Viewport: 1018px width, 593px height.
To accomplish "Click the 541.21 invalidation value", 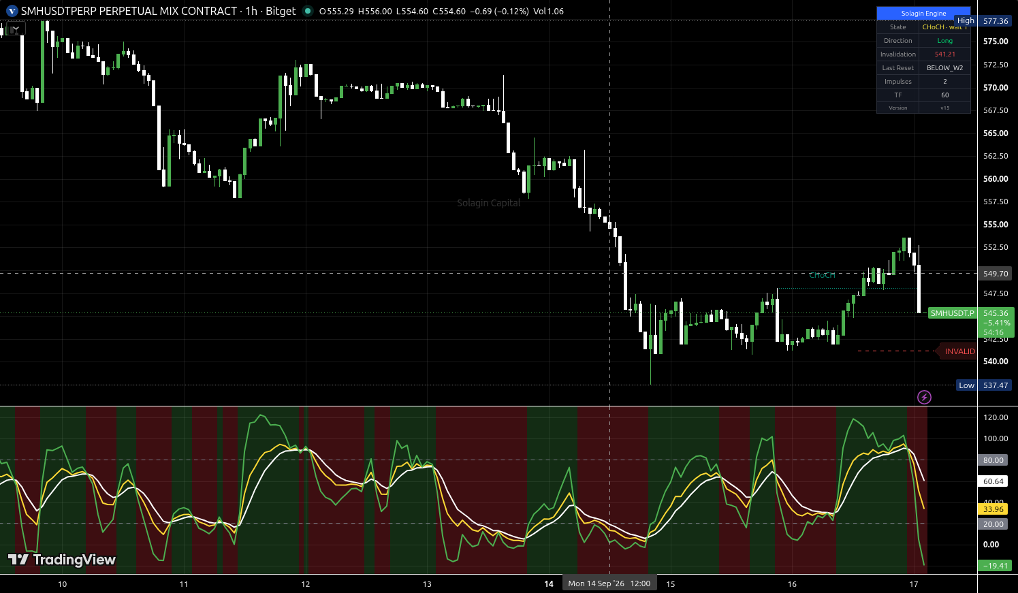I will (x=944, y=54).
